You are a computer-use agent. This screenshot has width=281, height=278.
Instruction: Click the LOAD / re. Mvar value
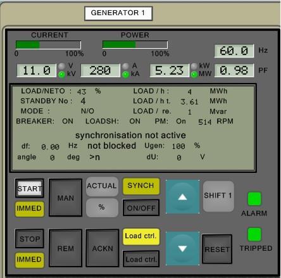tap(189, 111)
